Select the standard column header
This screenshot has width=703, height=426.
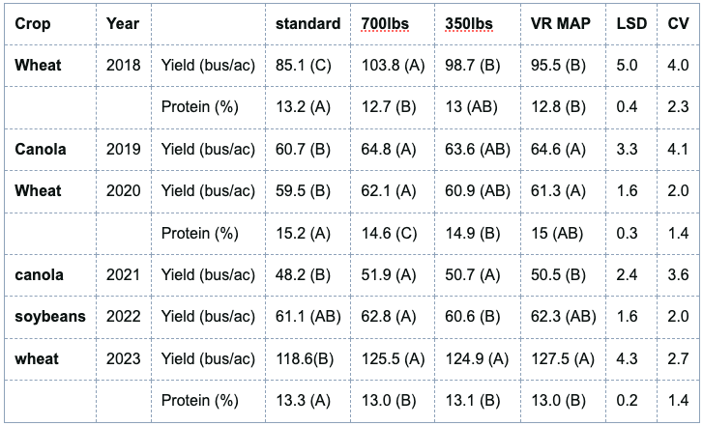(x=308, y=23)
